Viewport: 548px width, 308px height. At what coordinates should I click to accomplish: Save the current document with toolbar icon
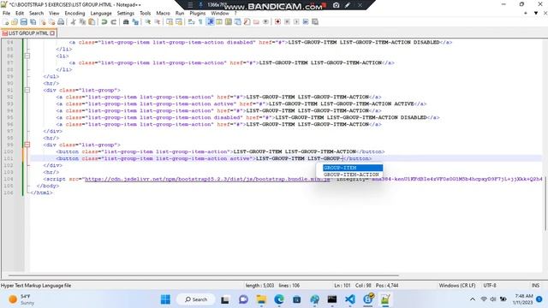pos(24,22)
